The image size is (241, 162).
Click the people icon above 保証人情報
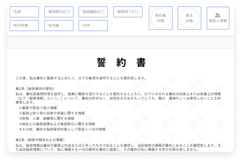coord(218,15)
